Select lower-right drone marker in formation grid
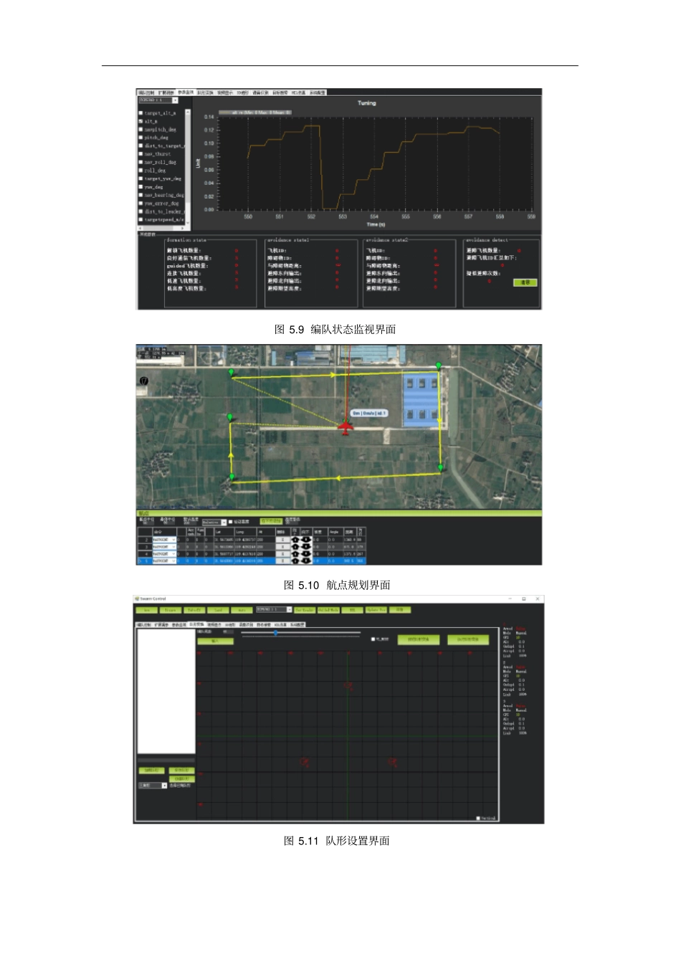Viewport: 681px width, 964px height. pyautogui.click(x=393, y=762)
